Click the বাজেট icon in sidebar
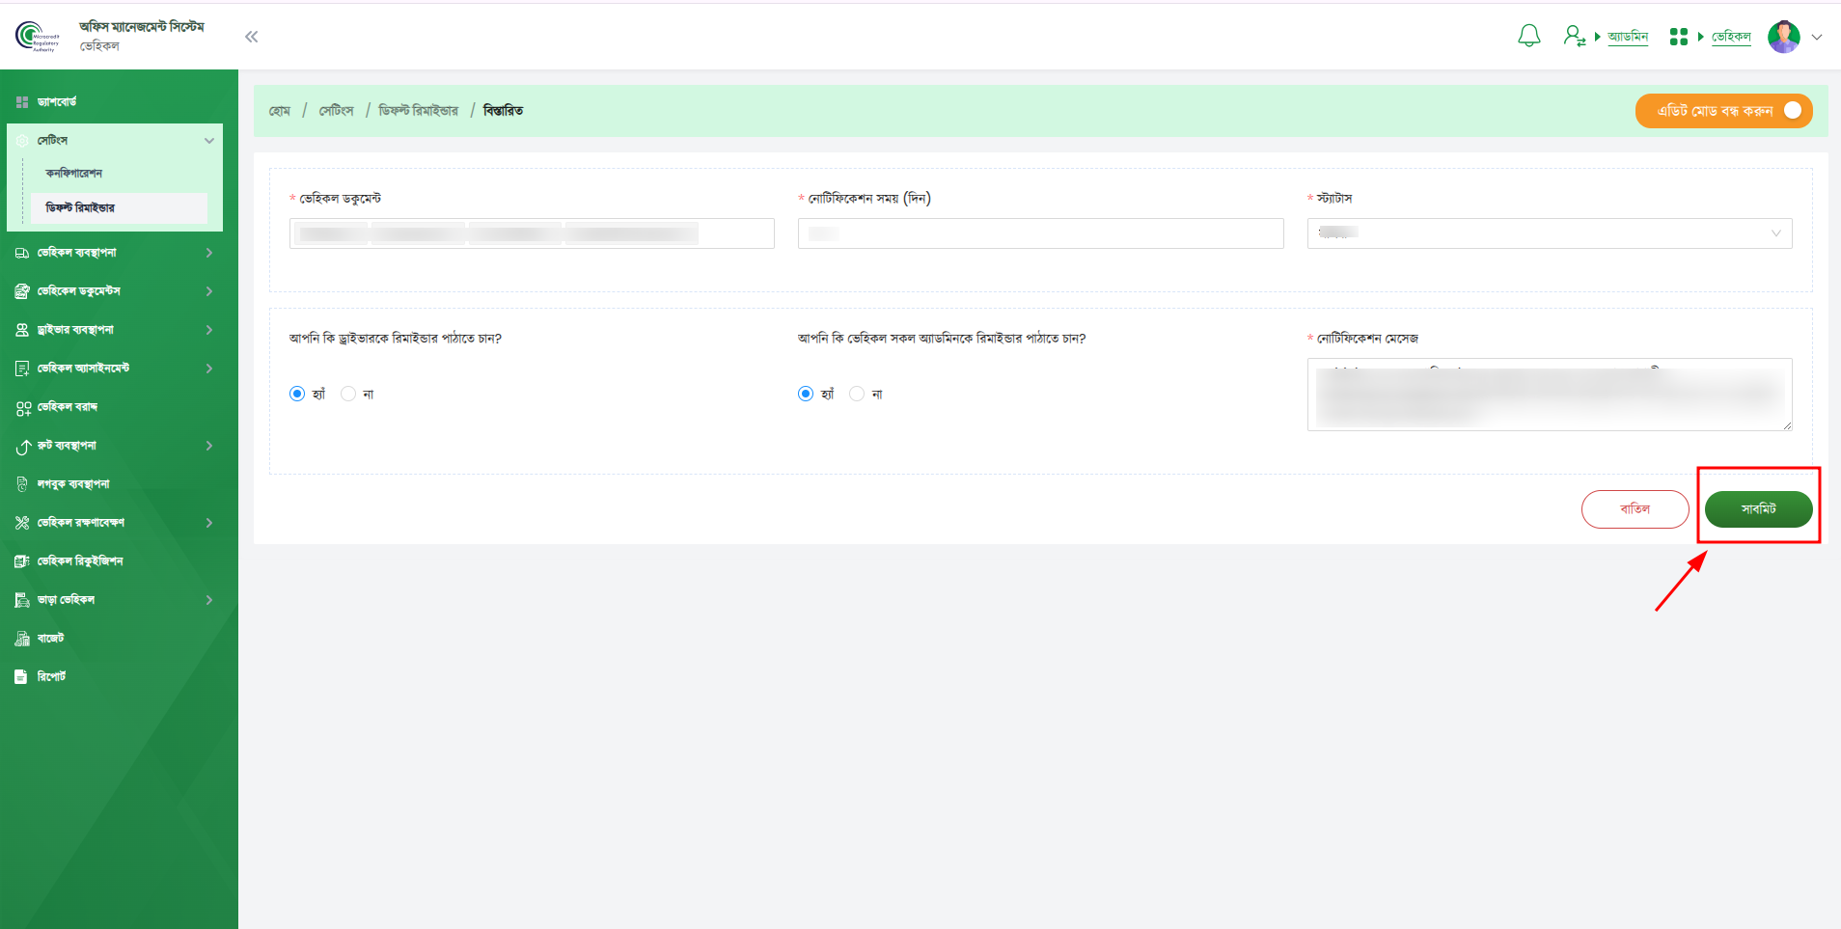Screen dimensions: 1841x929 click(22, 639)
